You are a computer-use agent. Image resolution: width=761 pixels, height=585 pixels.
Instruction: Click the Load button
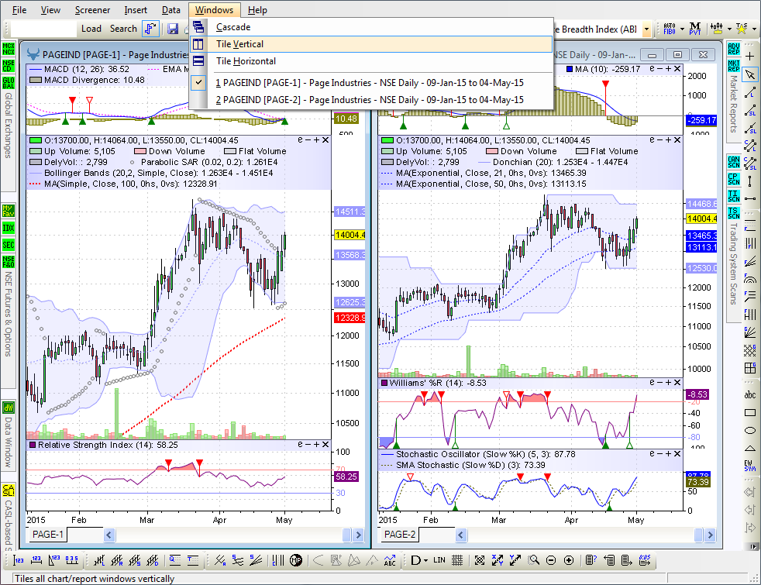pos(91,29)
